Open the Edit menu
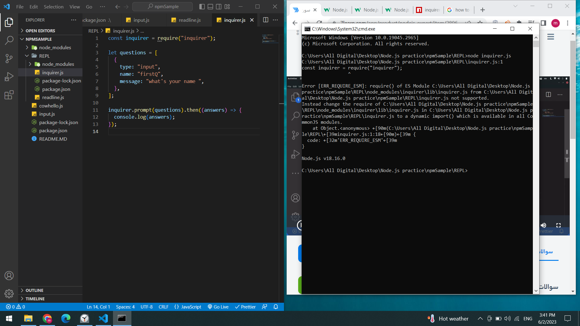Screen dimensions: 580x326 pos(34,7)
